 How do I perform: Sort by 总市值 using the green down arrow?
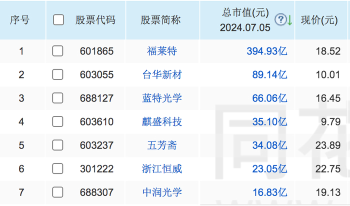point(289,20)
